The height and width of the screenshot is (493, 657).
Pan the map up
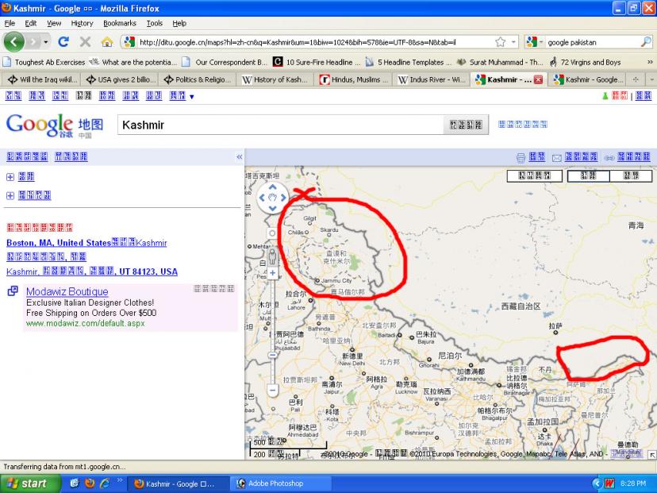[x=272, y=187]
